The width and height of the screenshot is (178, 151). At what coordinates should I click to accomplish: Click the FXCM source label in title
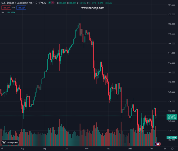[42, 3]
